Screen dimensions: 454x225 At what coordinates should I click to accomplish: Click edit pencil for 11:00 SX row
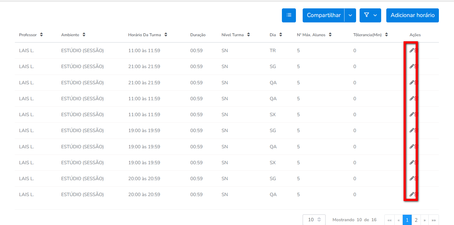[x=412, y=115]
